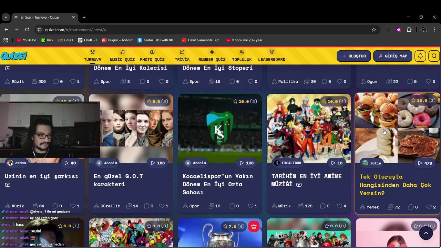Open comments on G.O.T karakteri card
The image size is (441, 248).
pyautogui.click(x=148, y=206)
